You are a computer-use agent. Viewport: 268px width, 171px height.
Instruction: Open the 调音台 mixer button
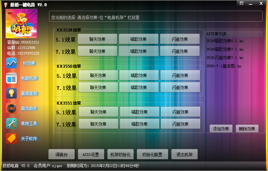click(61, 155)
